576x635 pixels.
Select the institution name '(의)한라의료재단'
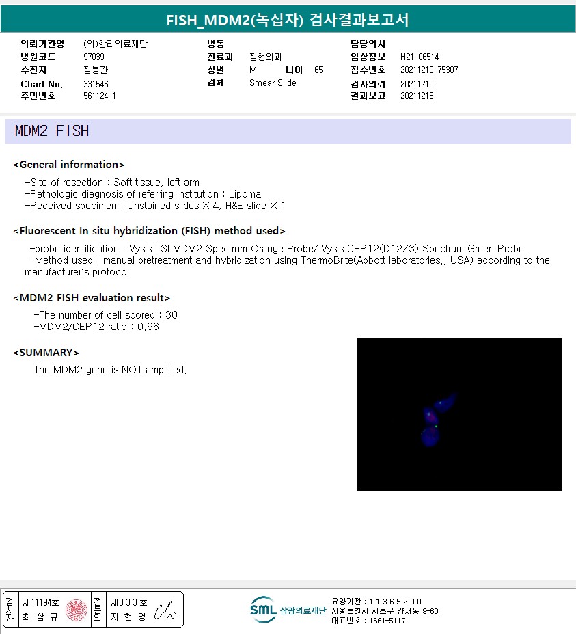pyautogui.click(x=115, y=44)
